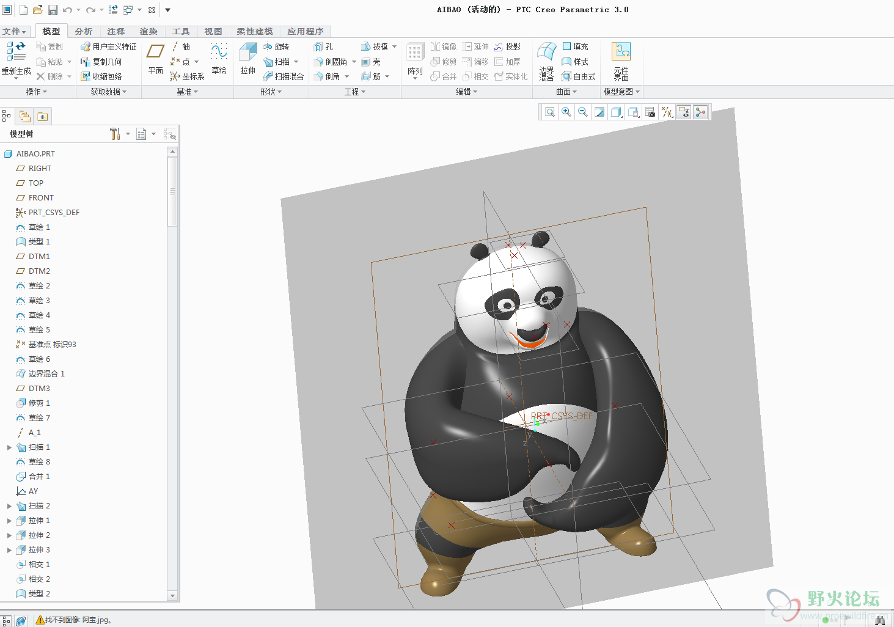Click the 填充 (Fill) button
The height and width of the screenshot is (627, 894).
pos(575,46)
